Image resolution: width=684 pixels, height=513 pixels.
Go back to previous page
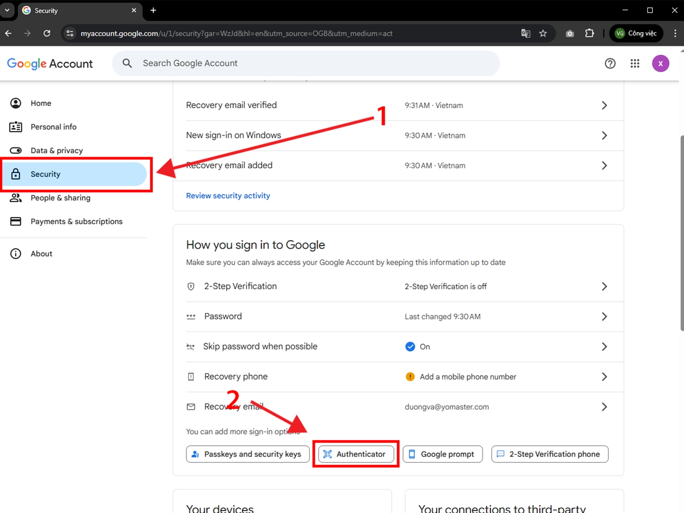(x=8, y=33)
